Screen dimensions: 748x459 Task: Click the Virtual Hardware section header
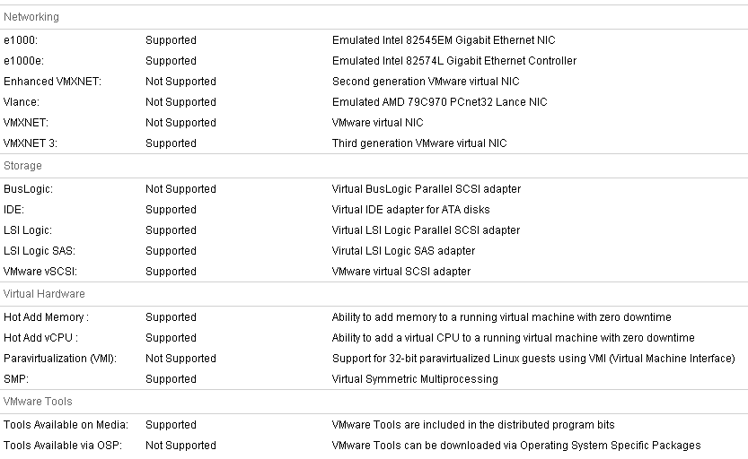44,294
